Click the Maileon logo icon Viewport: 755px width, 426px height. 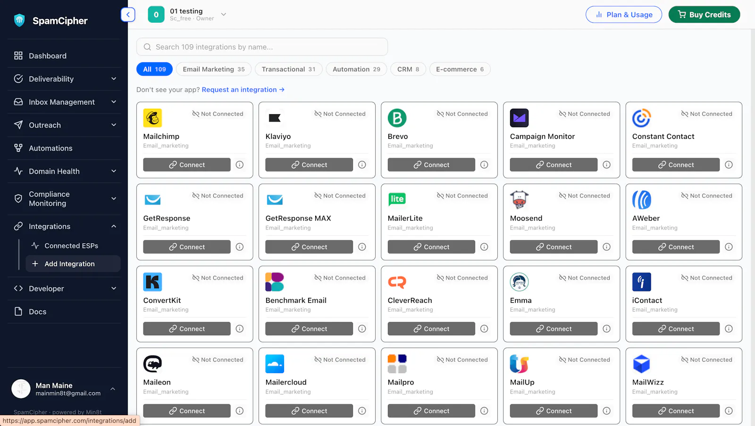pos(152,364)
